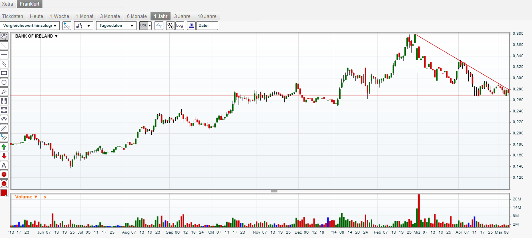Click the 0,280 price axis label

[x=519, y=89]
